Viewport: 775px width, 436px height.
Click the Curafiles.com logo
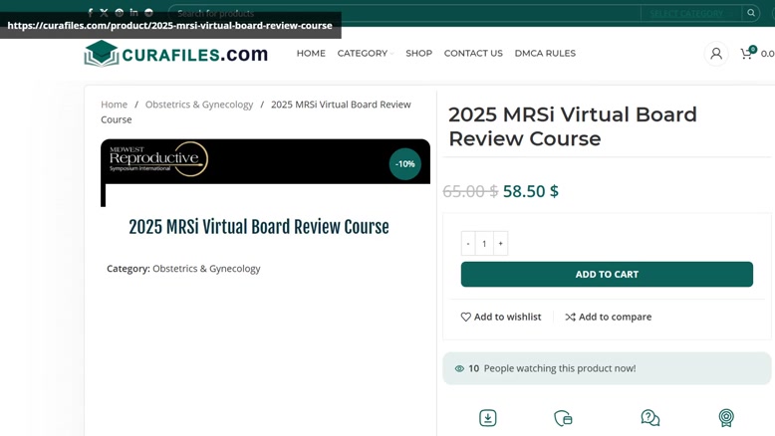click(176, 54)
